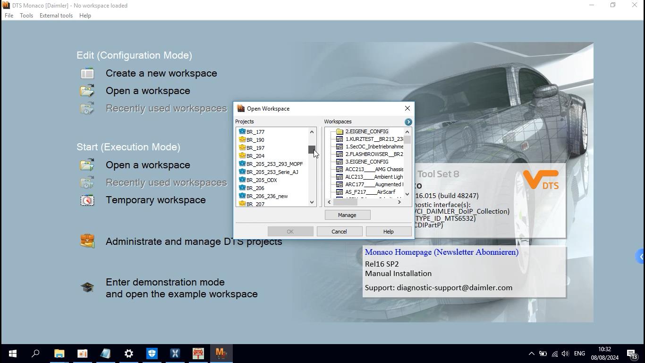Click Projects list scroll down arrow
Viewport: 645px width, 363px height.
(x=312, y=202)
